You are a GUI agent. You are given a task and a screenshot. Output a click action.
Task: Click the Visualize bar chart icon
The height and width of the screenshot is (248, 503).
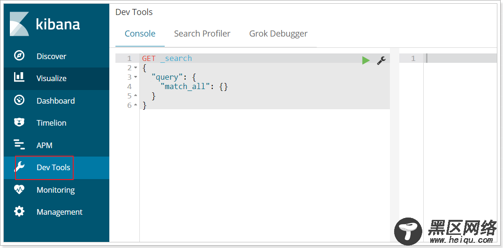[19, 77]
